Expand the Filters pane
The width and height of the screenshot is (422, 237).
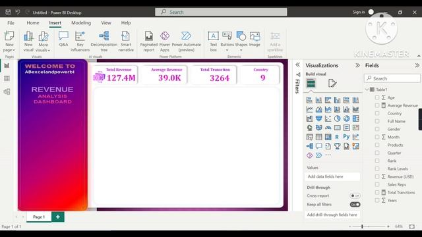(x=297, y=65)
